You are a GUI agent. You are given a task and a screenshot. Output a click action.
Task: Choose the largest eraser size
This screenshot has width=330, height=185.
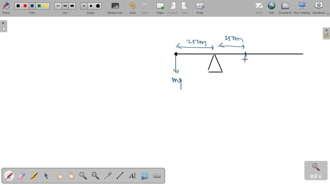pos(98,5)
